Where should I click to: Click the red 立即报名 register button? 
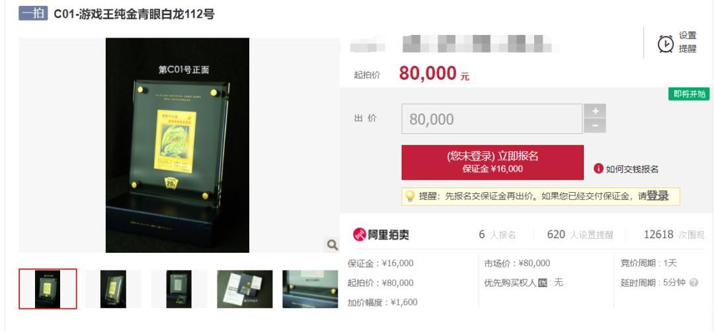coord(493,162)
